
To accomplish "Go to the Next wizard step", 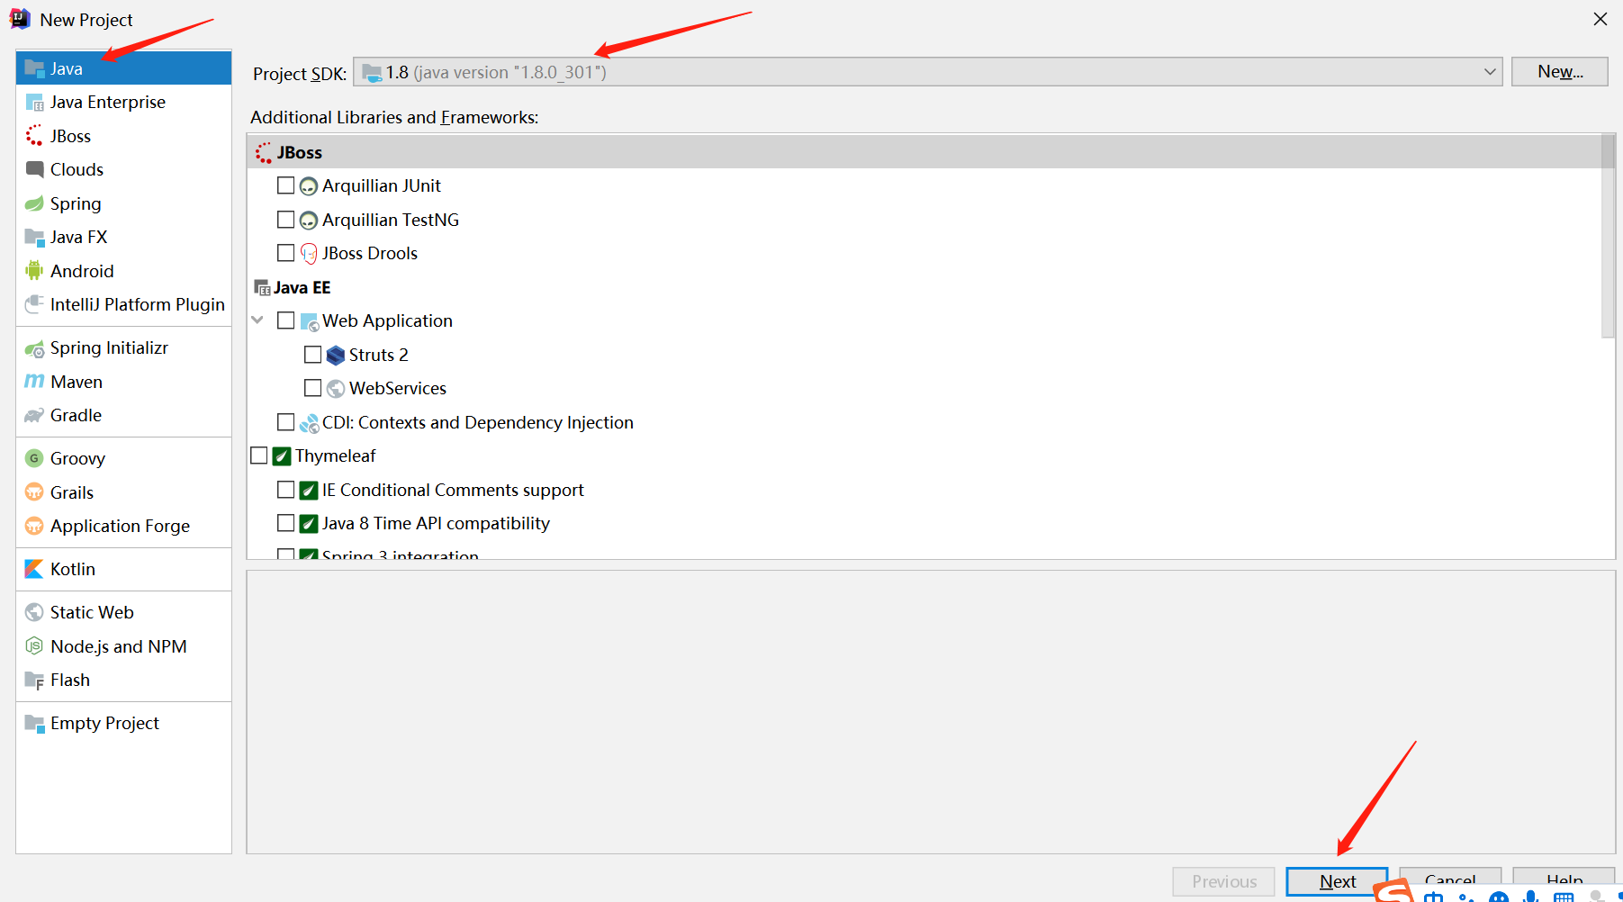I will tap(1337, 882).
